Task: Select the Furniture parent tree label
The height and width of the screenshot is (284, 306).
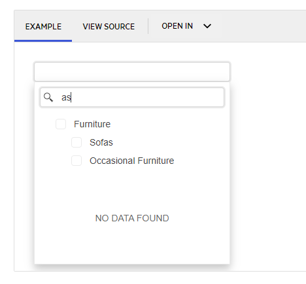Action: pyautogui.click(x=92, y=124)
